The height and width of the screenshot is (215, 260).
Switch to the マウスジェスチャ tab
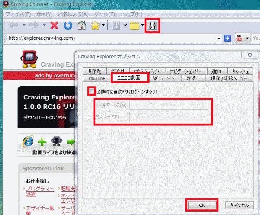coord(147,71)
